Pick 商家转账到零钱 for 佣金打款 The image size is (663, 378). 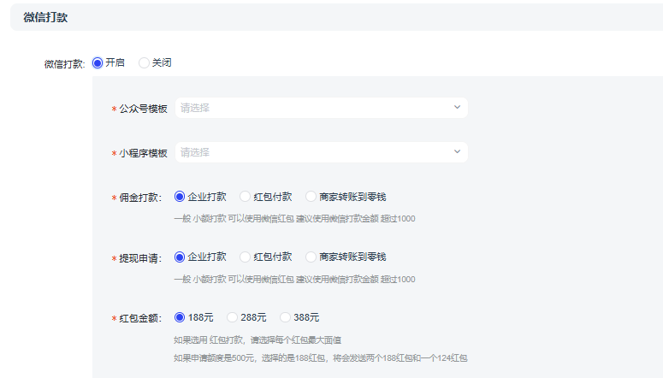(311, 197)
